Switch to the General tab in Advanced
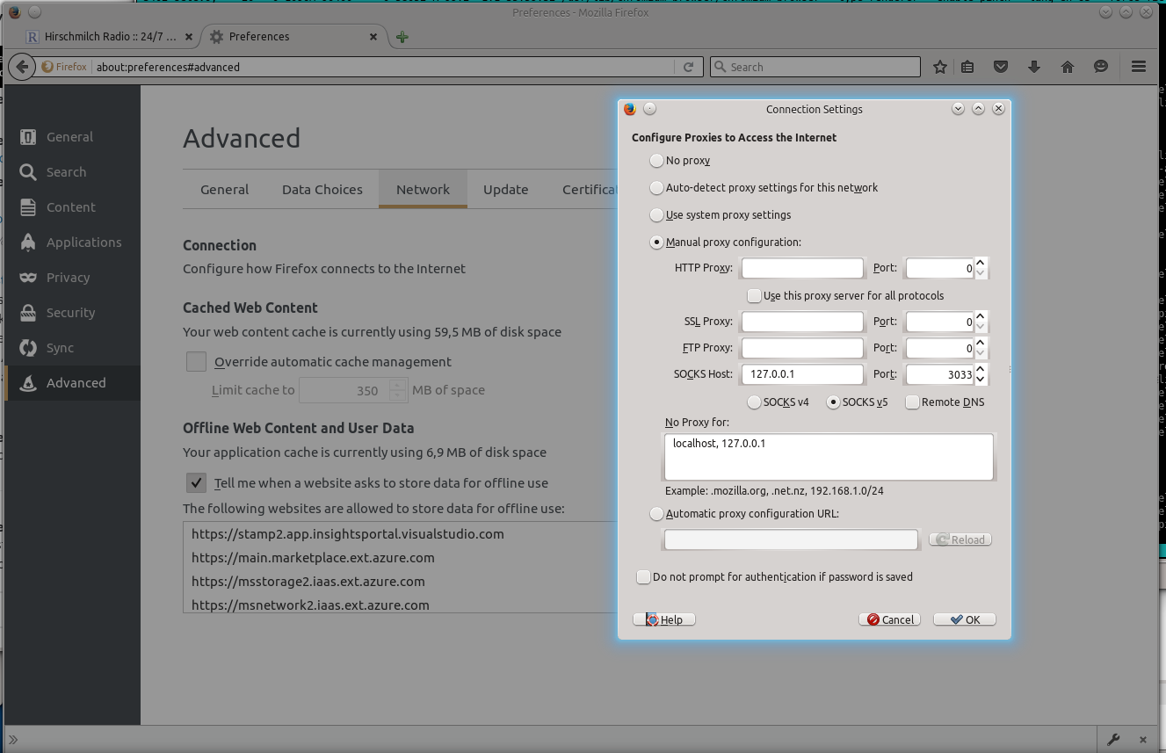The height and width of the screenshot is (753, 1166). [224, 189]
